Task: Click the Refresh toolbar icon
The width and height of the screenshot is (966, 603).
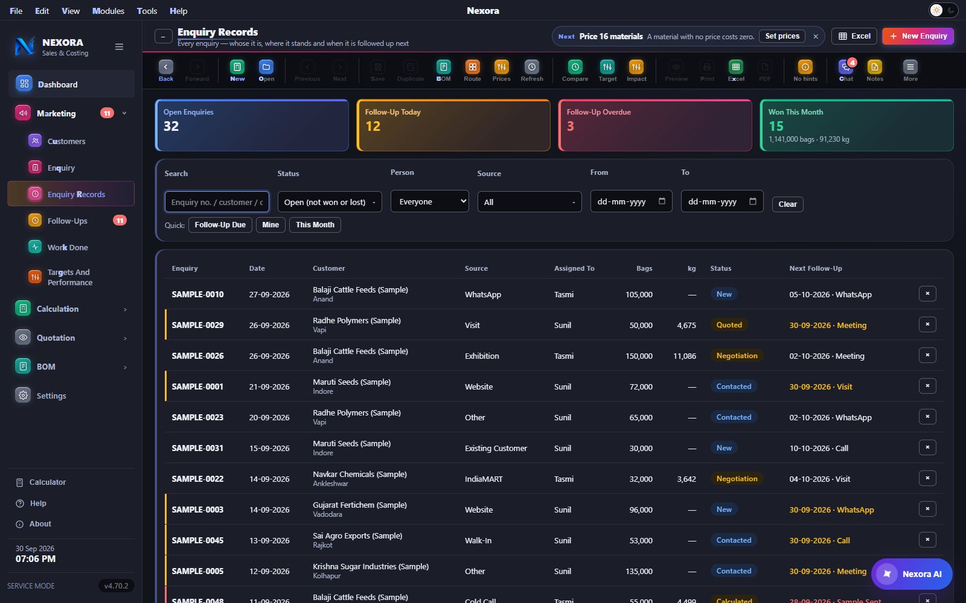Action: (532, 71)
